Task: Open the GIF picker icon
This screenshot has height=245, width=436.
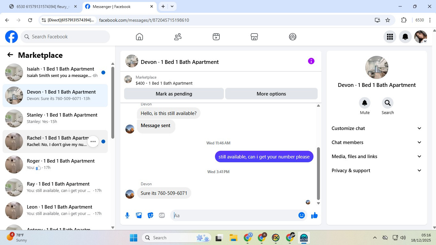Action: [162, 215]
